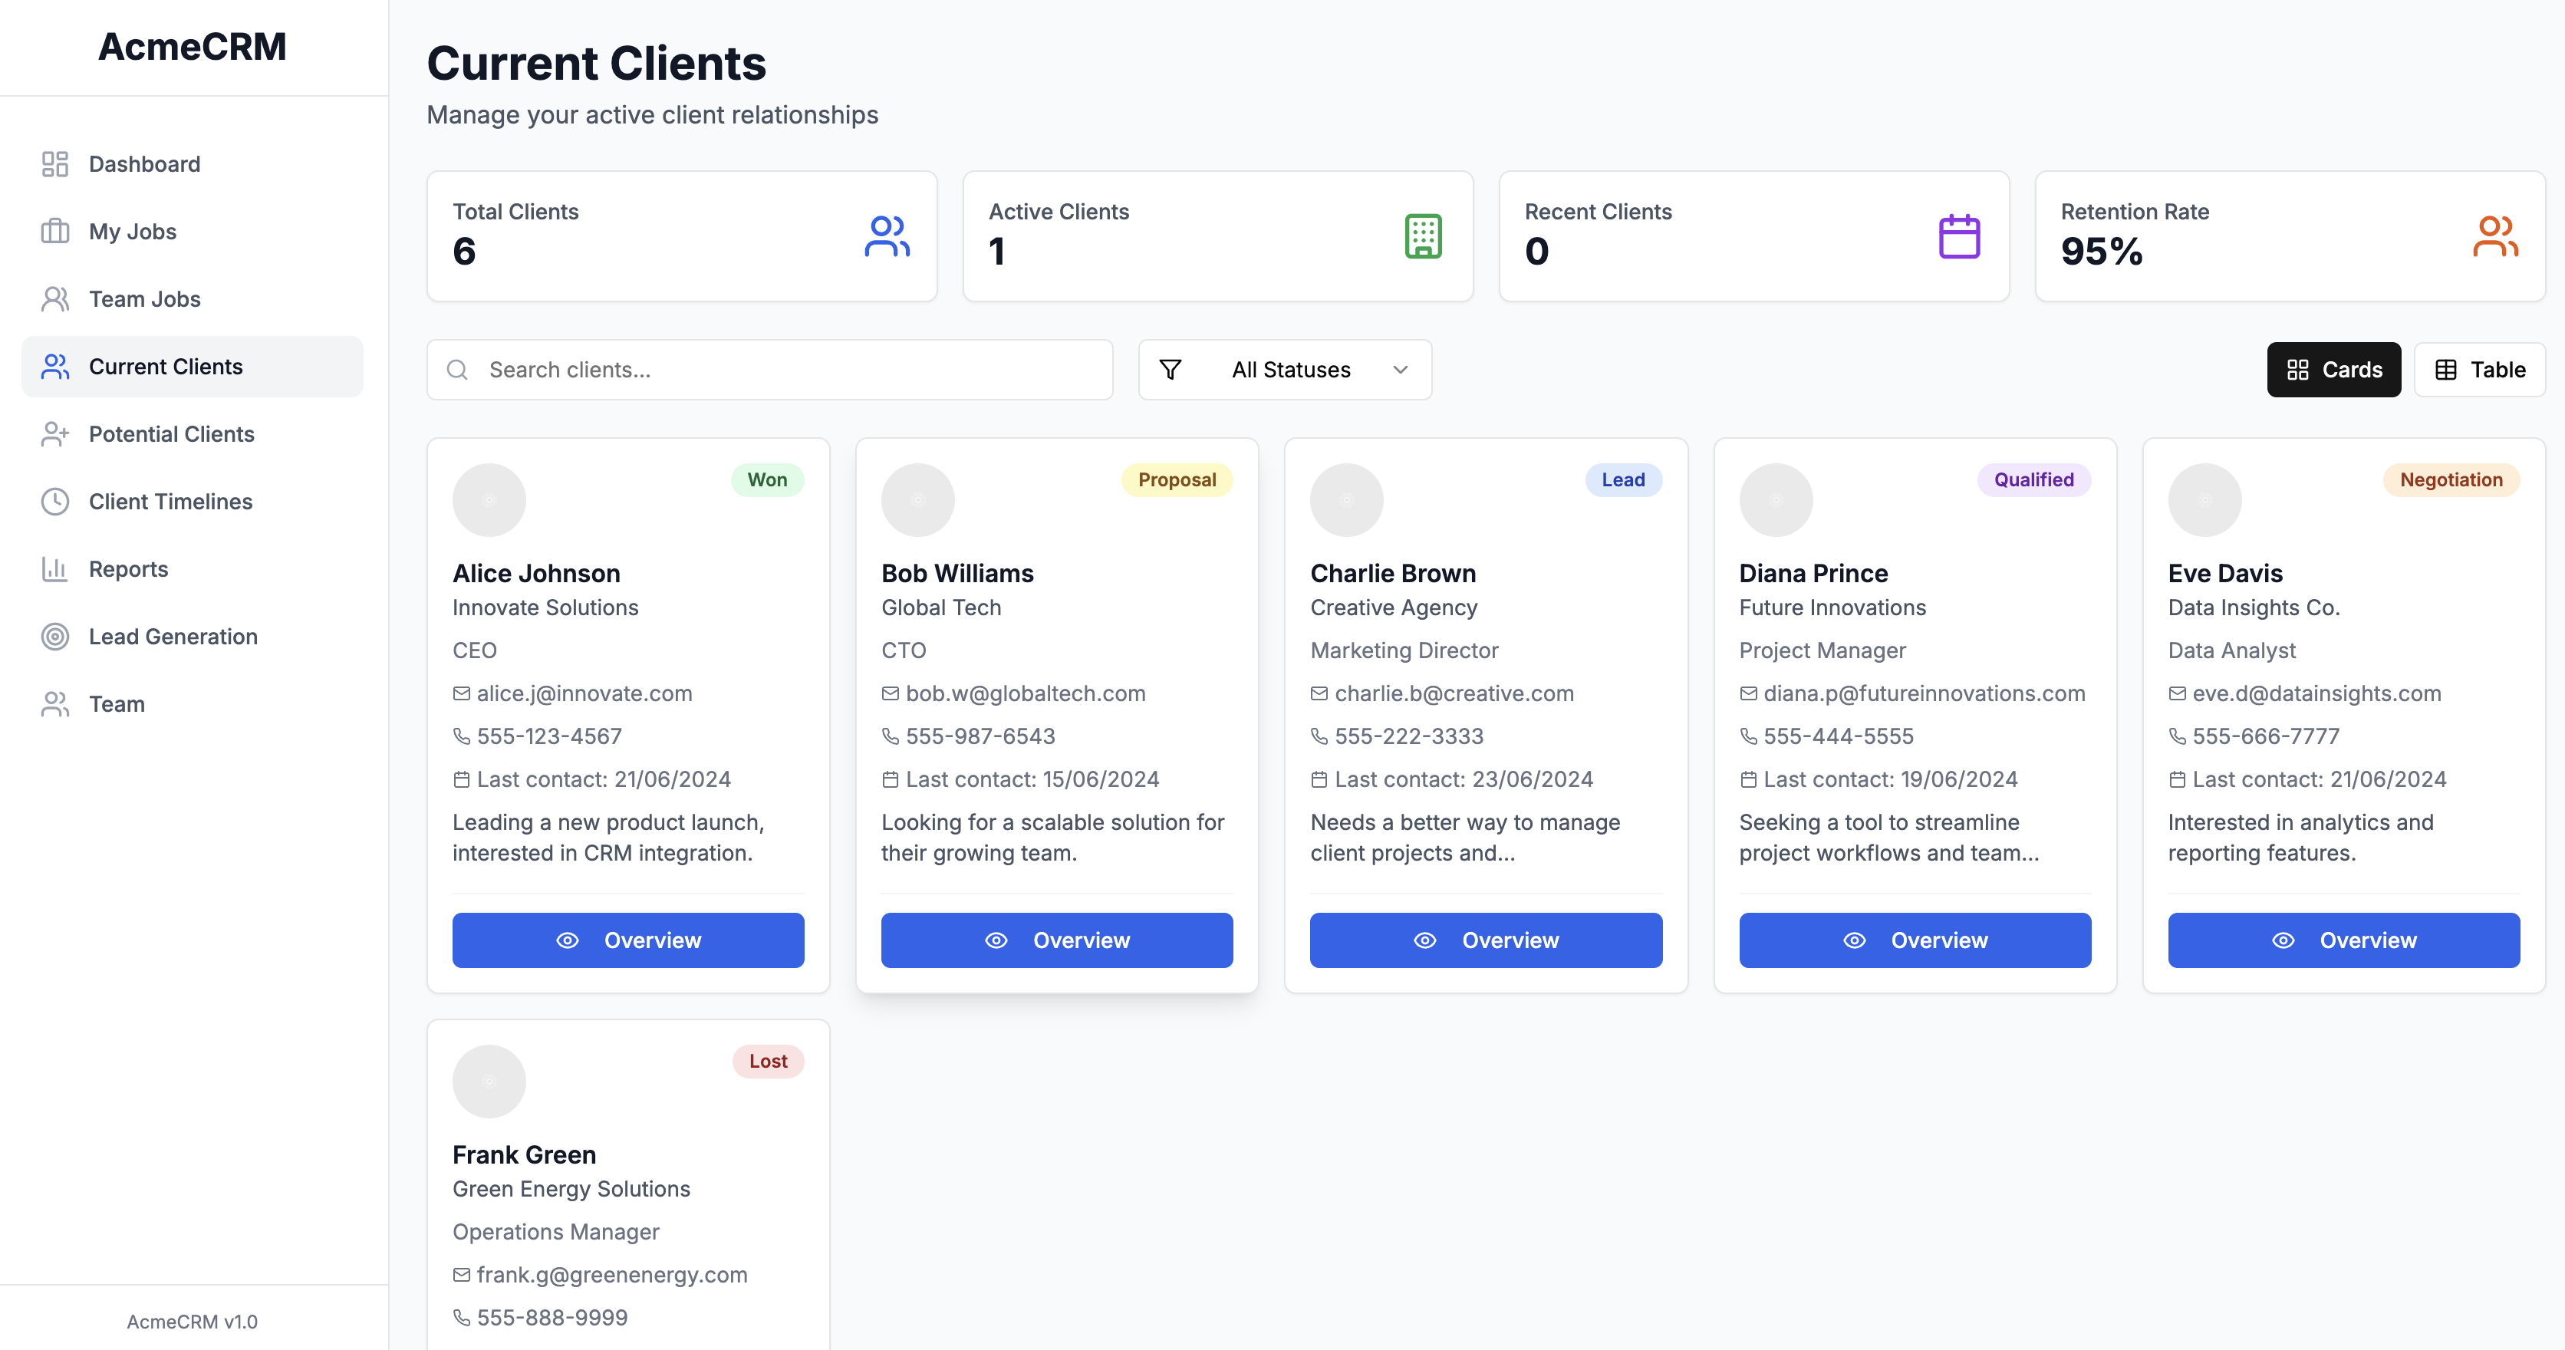
Task: Click the Reports bar chart icon
Action: click(x=54, y=569)
